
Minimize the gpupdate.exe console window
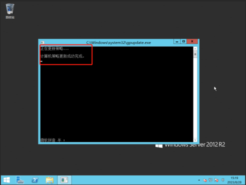click(177, 41)
